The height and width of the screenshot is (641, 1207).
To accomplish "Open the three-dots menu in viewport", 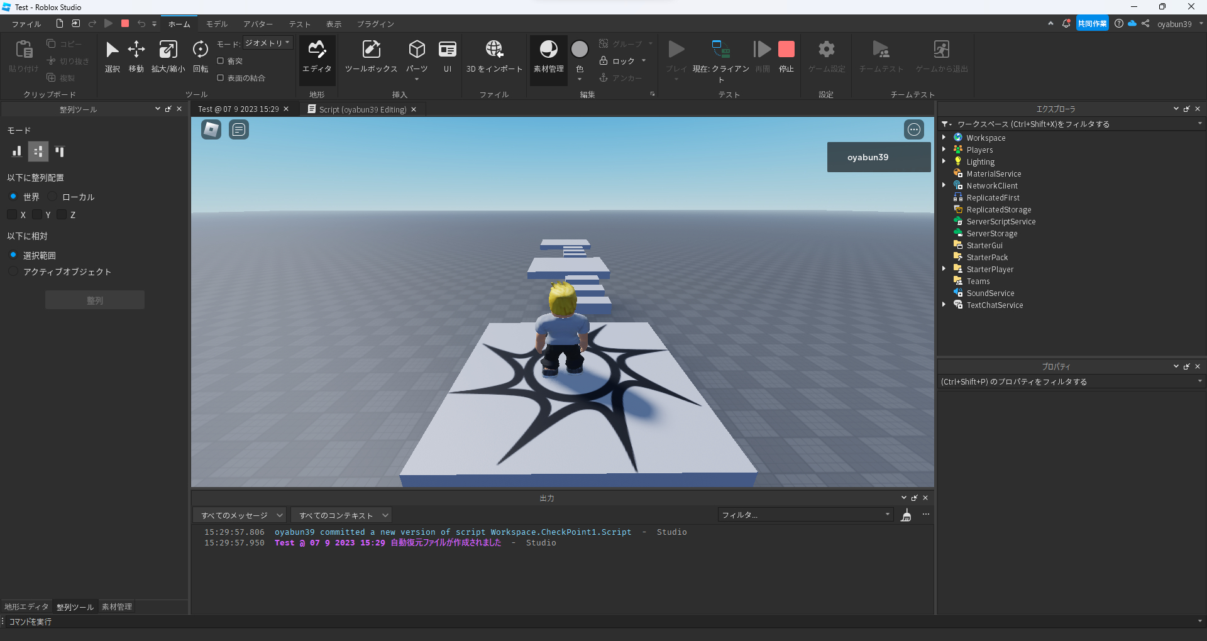I will [914, 129].
